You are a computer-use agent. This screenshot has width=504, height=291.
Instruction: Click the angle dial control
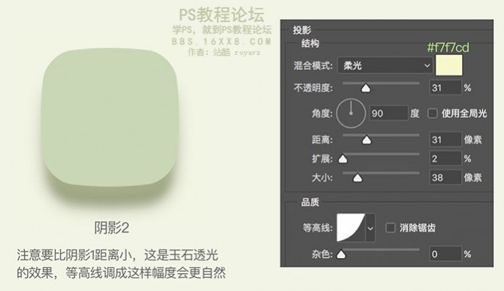pyautogui.click(x=351, y=113)
